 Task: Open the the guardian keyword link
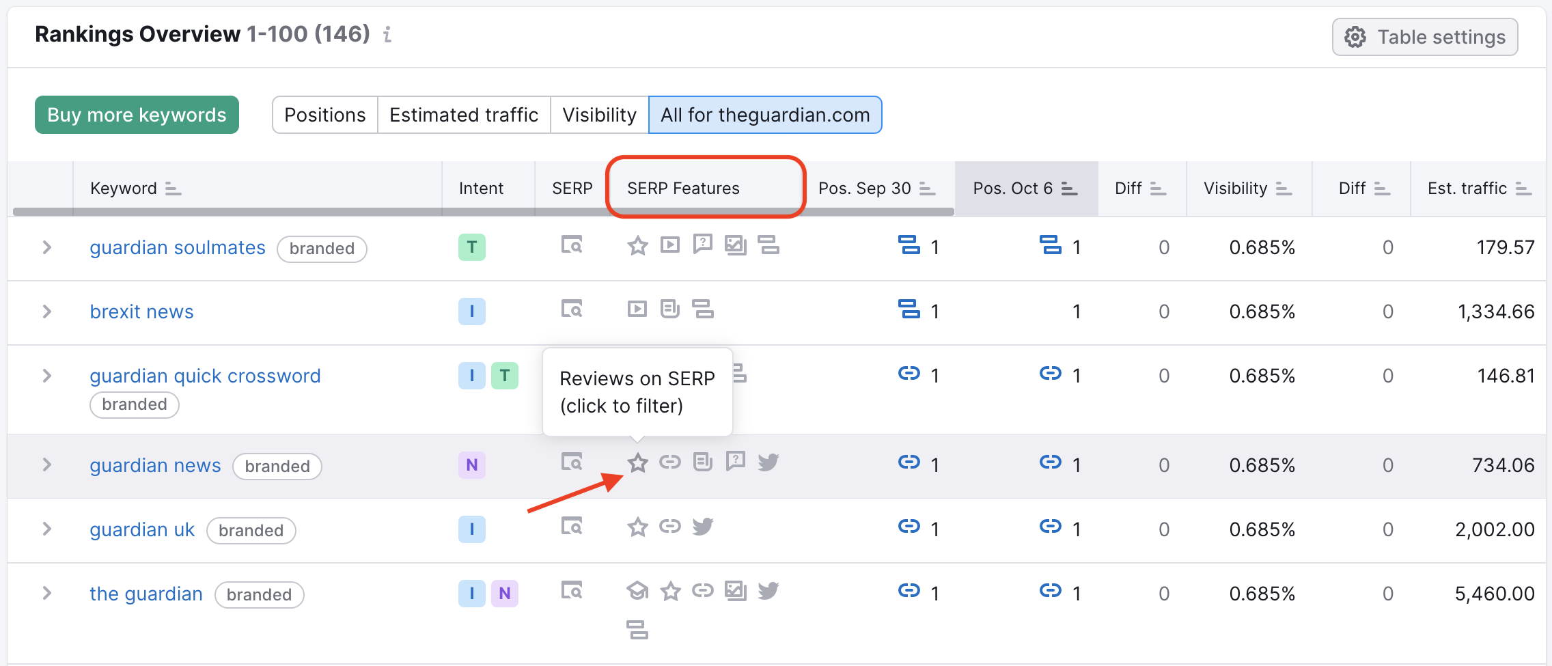(146, 594)
